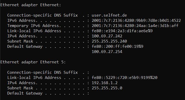The height and width of the screenshot is (100, 185).
Task: Click the subnet mask 255.255.255.240
Action: point(109,41)
